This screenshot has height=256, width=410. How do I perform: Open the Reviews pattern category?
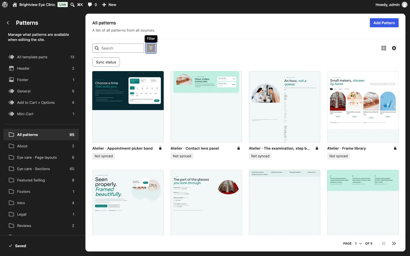[41, 226]
